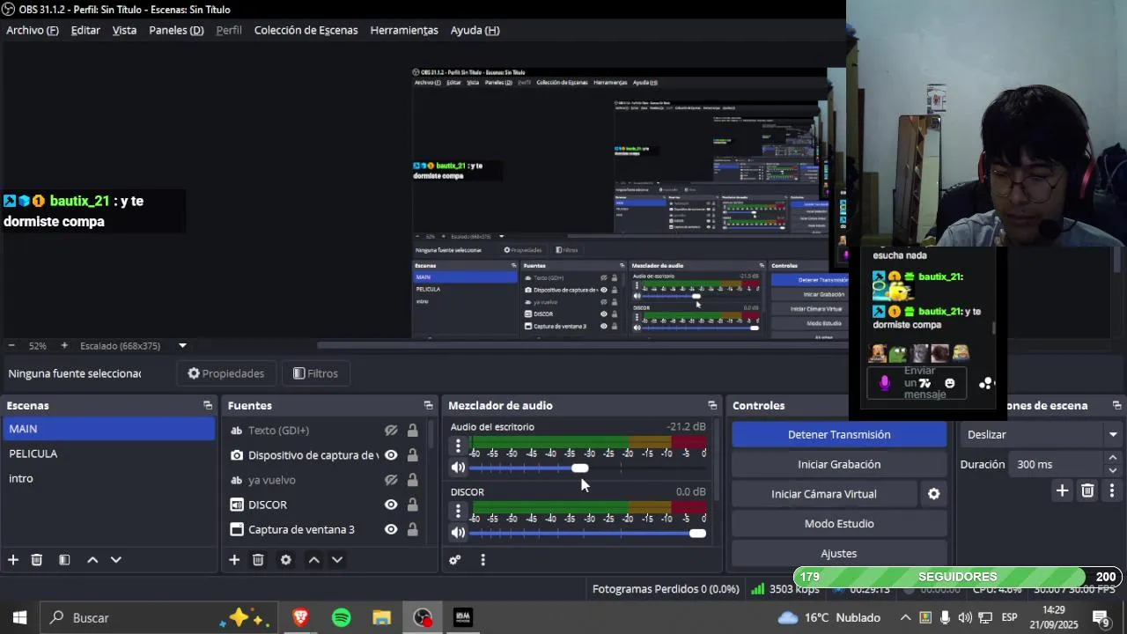Viewport: 1127px width, 634px height.
Task: Start virtual camera with Iniciar Cámara Virtual
Action: tap(824, 494)
